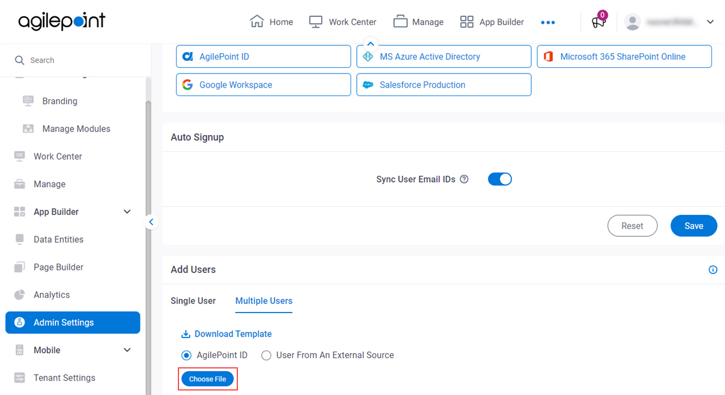Click the help icon beside Sync User Email IDs
This screenshot has width=725, height=395.
coord(464,179)
